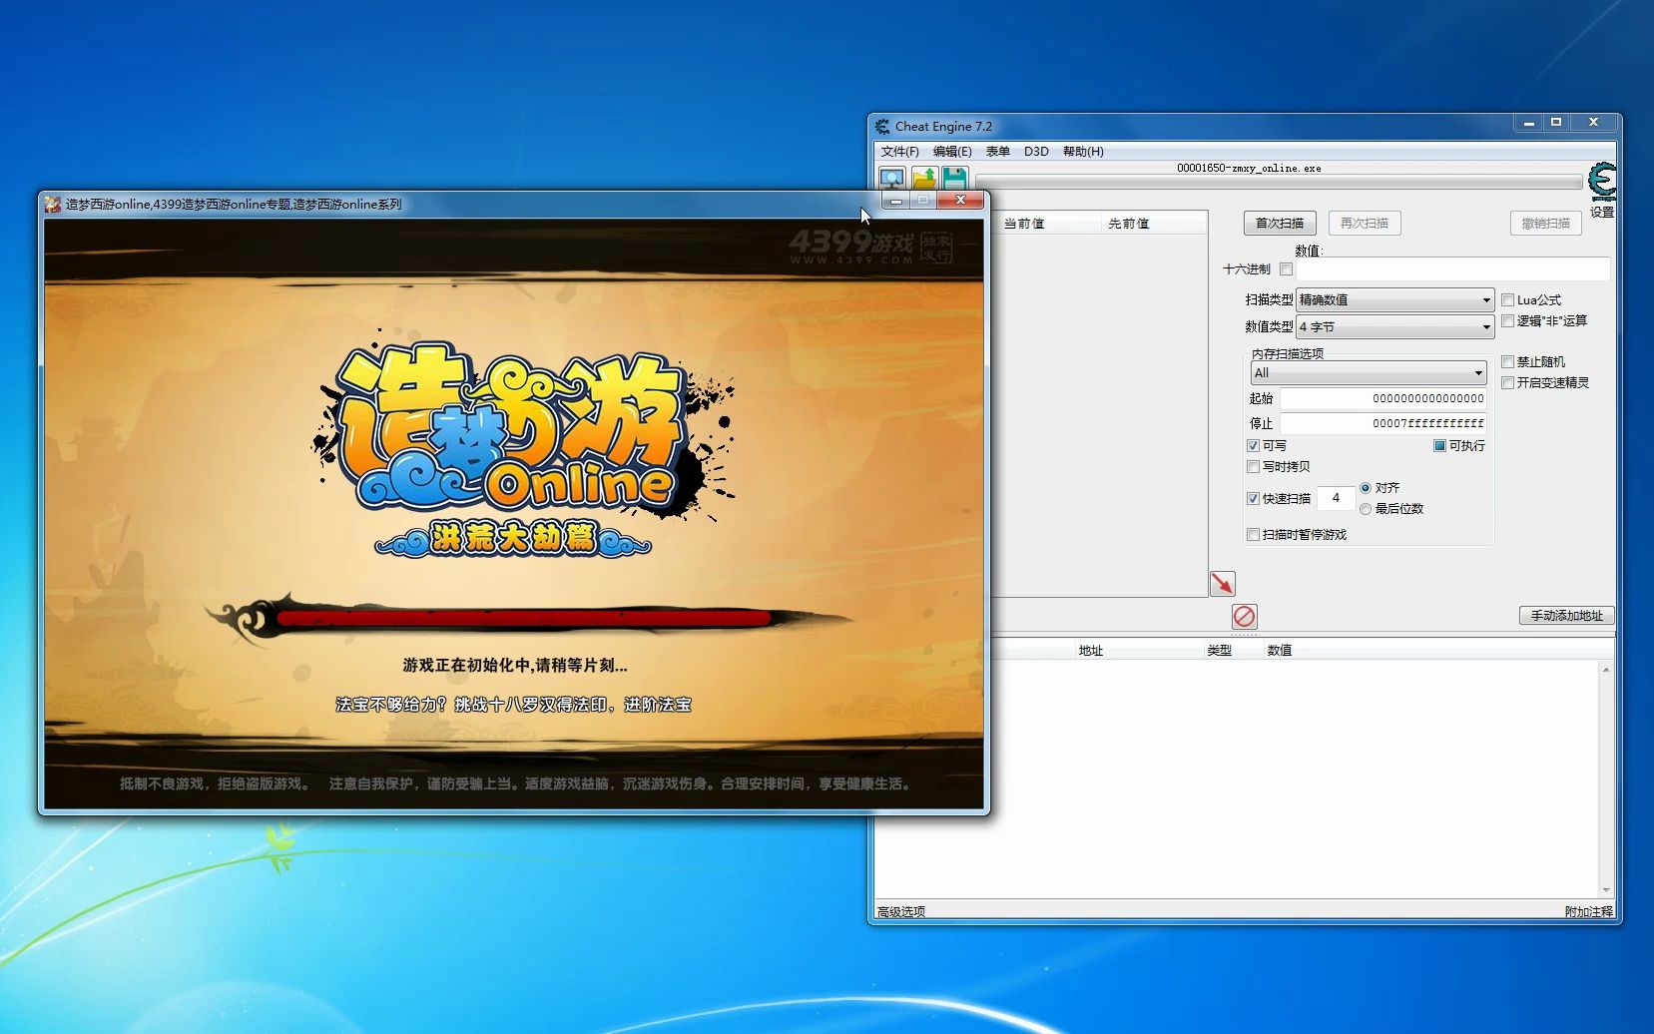The height and width of the screenshot is (1034, 1654).
Task: Open the 文件(F) menu
Action: [x=899, y=152]
